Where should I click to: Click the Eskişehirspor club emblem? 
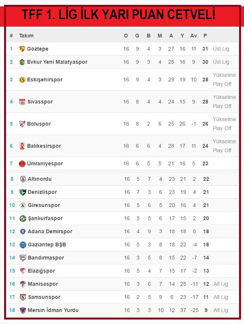tap(22, 79)
